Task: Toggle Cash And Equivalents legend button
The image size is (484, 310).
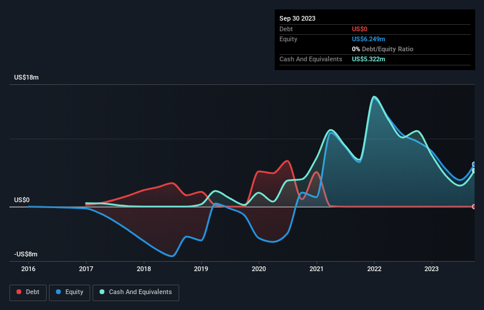Action: (136, 292)
